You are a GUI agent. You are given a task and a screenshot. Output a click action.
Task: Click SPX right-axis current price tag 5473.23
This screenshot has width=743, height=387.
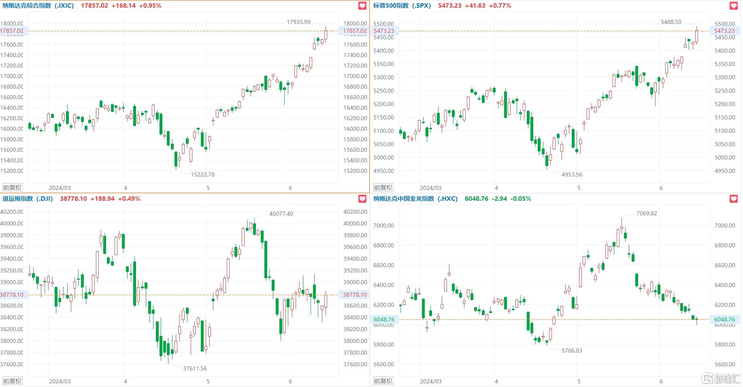(x=724, y=31)
